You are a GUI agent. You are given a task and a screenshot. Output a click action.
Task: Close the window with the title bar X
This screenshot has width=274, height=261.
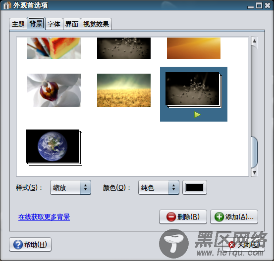point(268,5)
